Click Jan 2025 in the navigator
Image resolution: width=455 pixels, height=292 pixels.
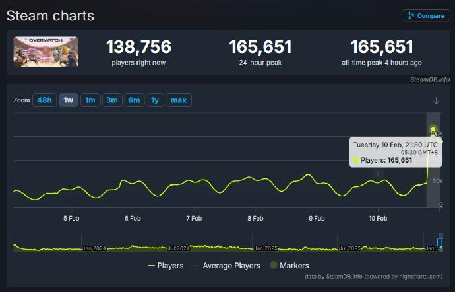tap(266, 248)
